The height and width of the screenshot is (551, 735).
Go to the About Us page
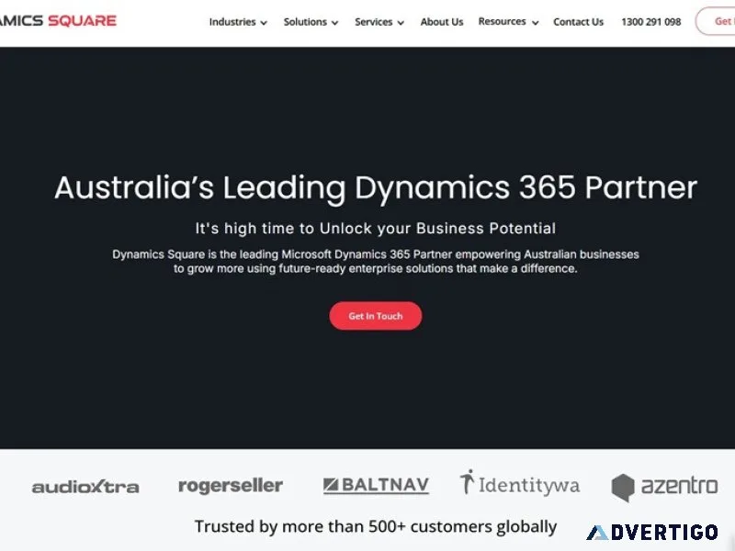(442, 22)
